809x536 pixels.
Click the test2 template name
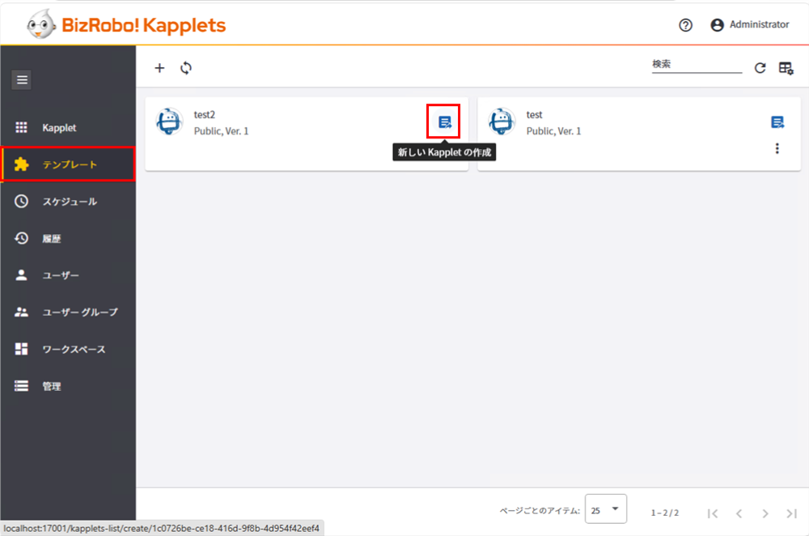pos(205,115)
